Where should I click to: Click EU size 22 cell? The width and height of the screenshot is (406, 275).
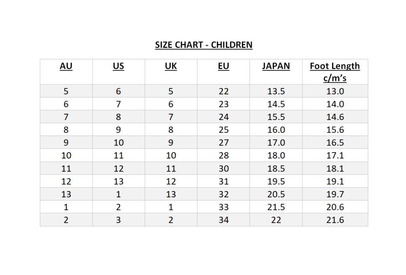(224, 91)
